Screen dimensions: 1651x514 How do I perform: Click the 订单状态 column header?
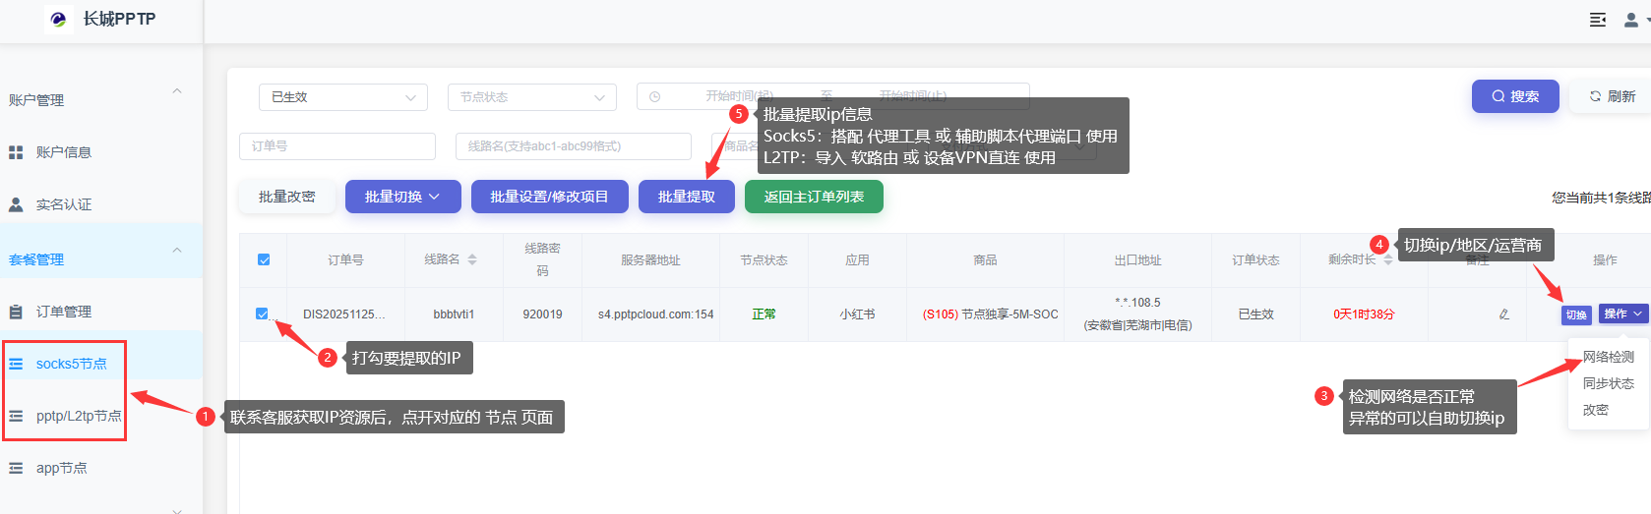click(x=1255, y=260)
